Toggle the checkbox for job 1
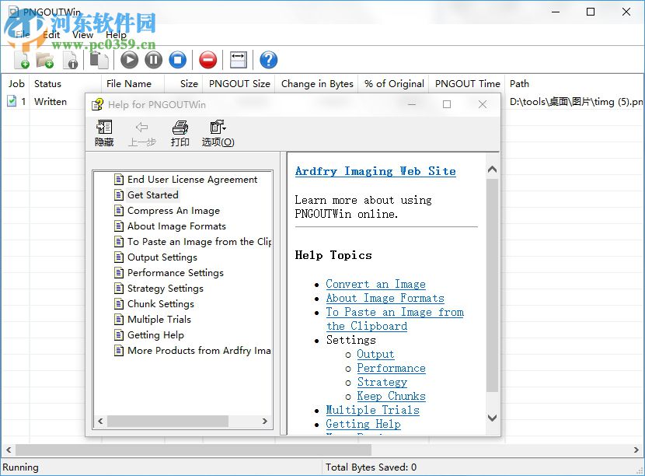Screen dimensions: 645x476 click(12, 101)
